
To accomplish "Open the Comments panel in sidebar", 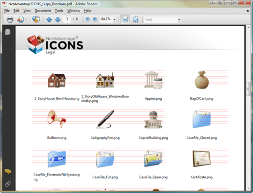I will (x=8, y=171).
